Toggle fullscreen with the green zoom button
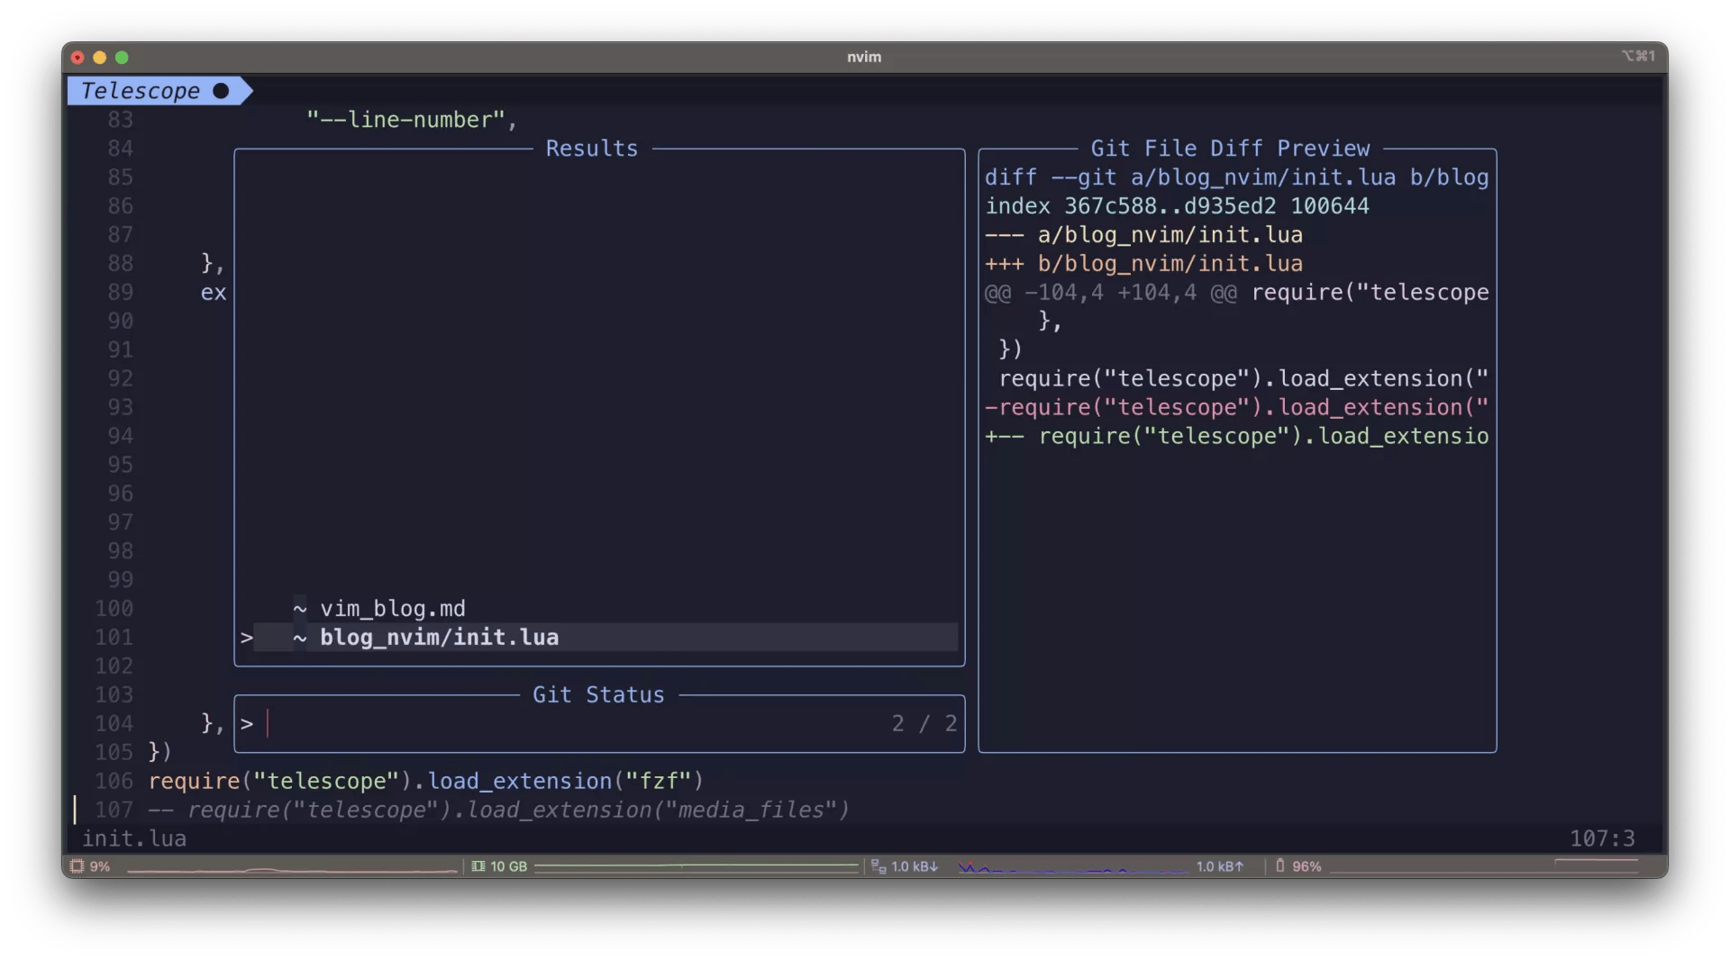The width and height of the screenshot is (1730, 960). point(123,57)
